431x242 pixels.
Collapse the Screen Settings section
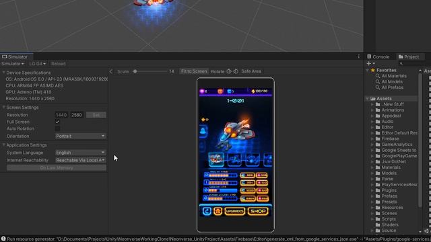(x=4, y=108)
